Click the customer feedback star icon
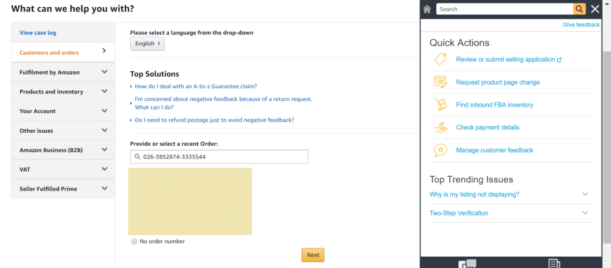The image size is (611, 268). (x=440, y=150)
